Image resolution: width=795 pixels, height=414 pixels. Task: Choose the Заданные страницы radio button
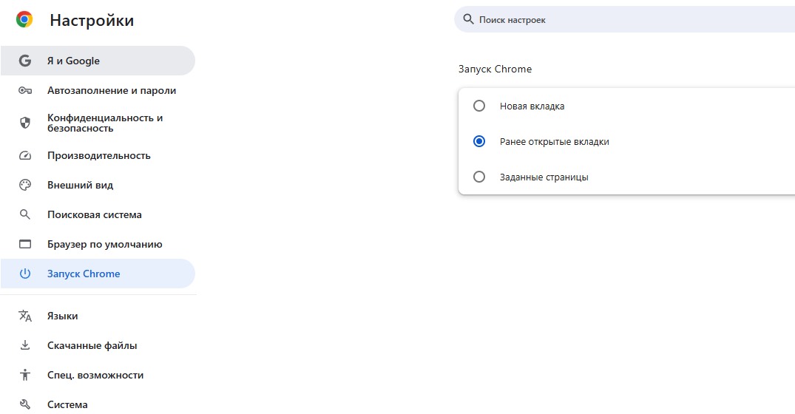click(x=479, y=177)
